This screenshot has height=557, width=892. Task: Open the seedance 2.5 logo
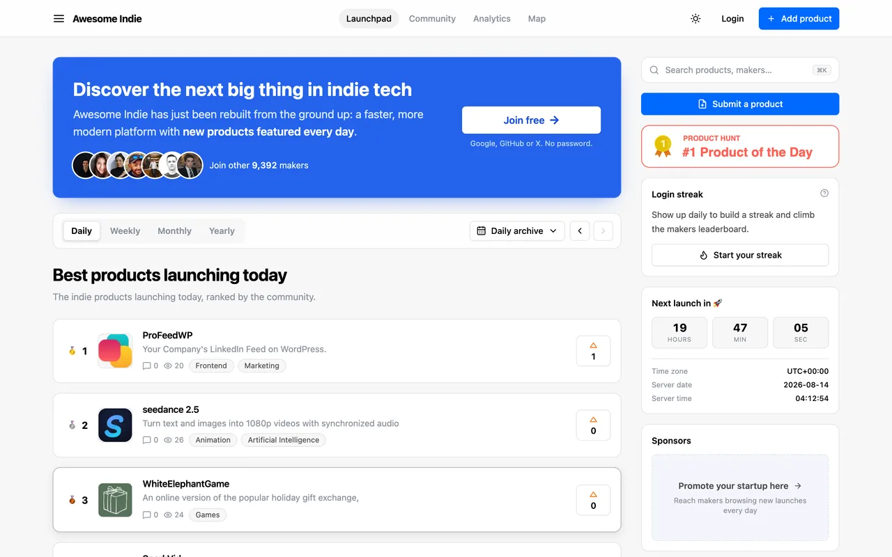(x=115, y=425)
